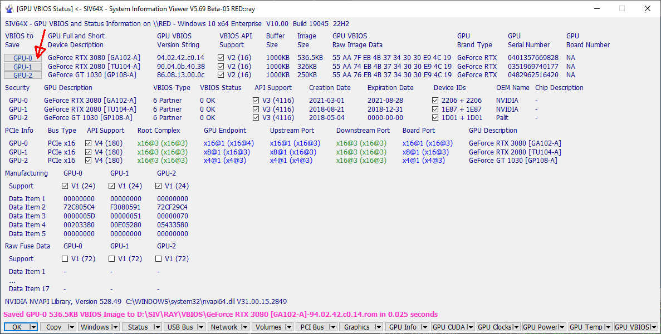
Task: Expand the Graphics button dropdown arrow
Action: (378, 327)
